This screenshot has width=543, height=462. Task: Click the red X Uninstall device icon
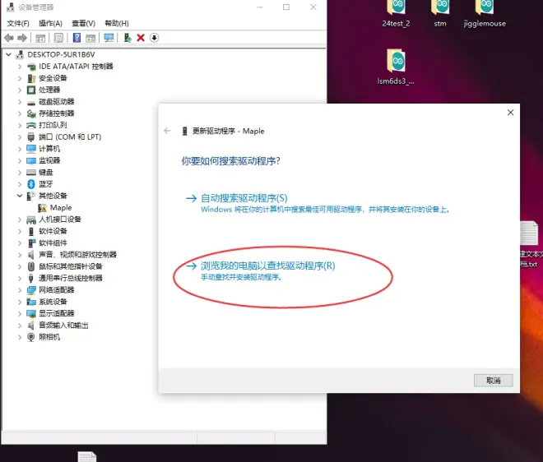point(141,38)
